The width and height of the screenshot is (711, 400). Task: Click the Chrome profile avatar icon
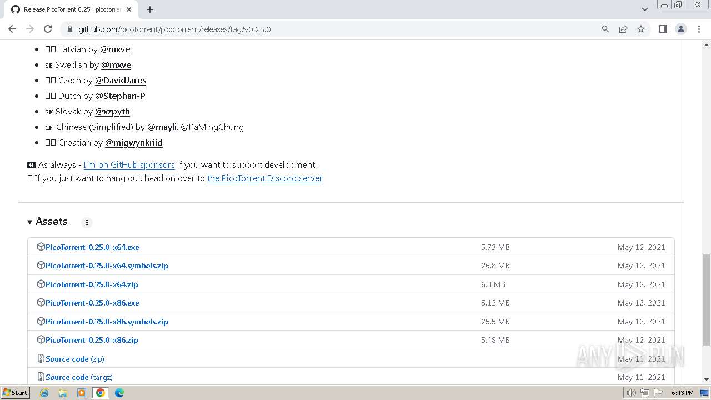[x=681, y=29]
